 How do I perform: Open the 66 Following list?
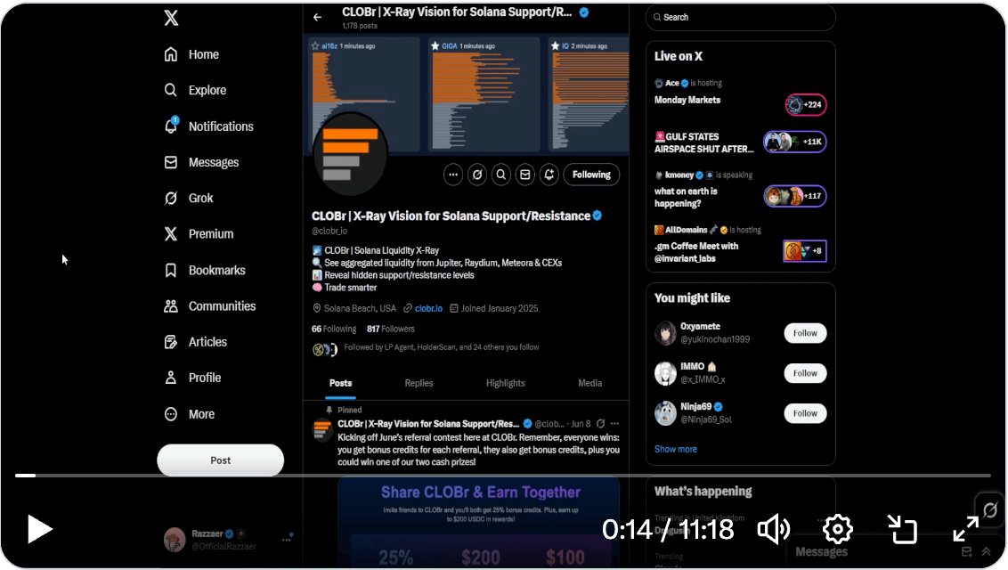coord(334,329)
